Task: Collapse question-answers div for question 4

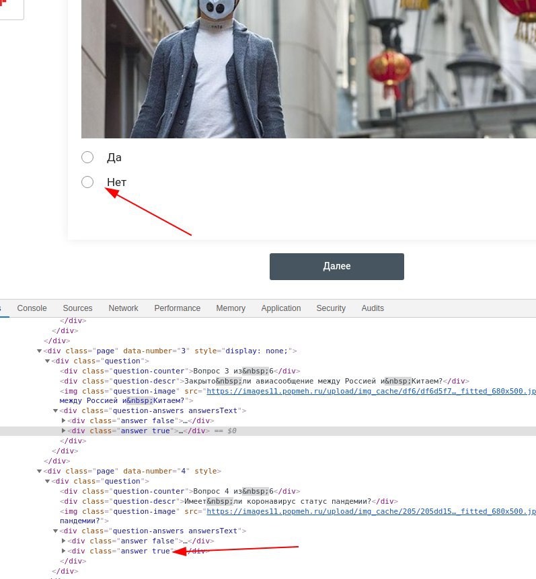Action: (55, 531)
